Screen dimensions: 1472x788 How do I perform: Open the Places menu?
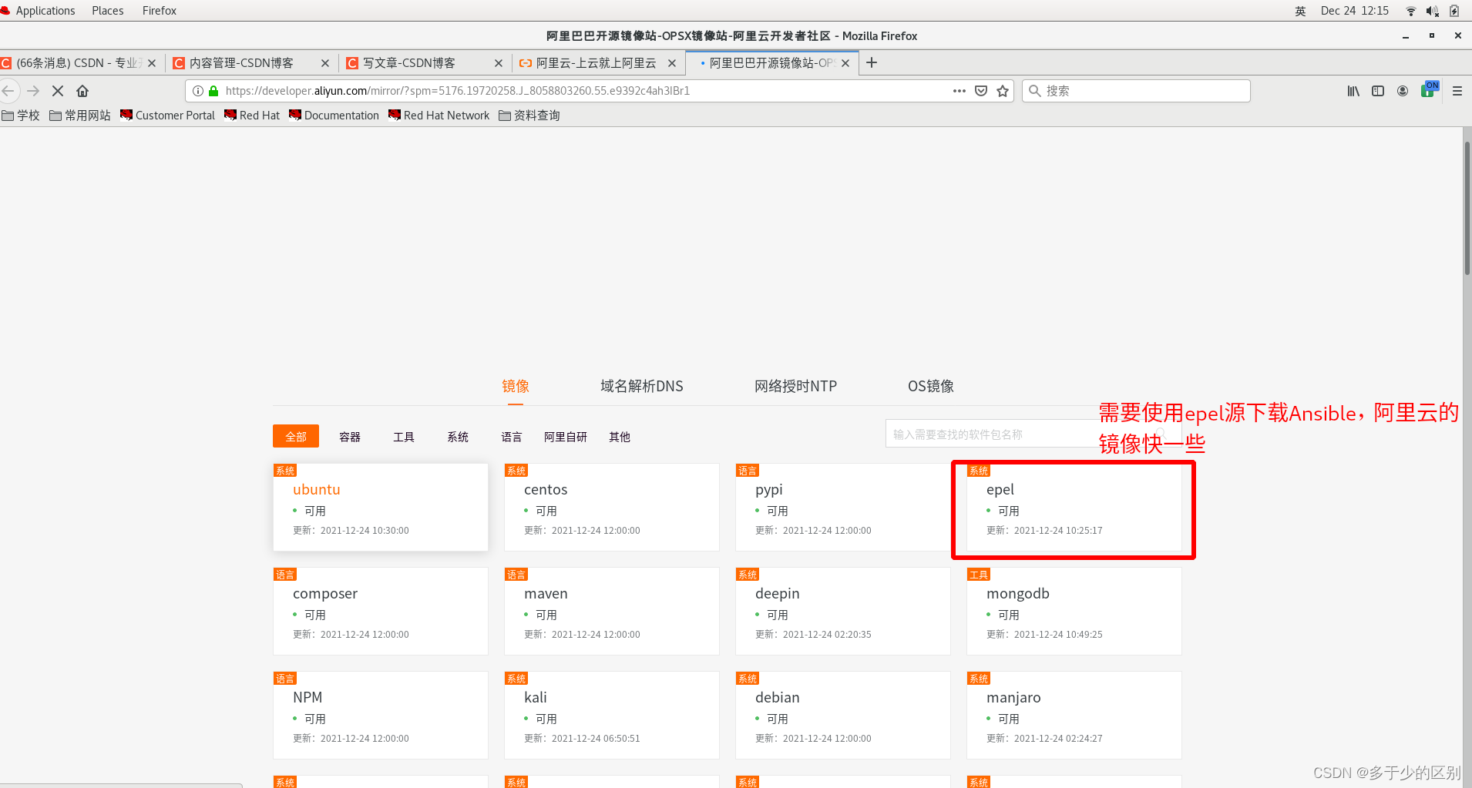(108, 11)
